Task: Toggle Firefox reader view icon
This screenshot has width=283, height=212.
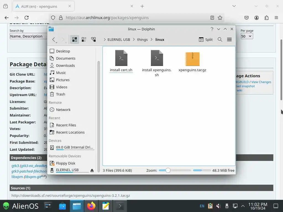Action: 212,18
